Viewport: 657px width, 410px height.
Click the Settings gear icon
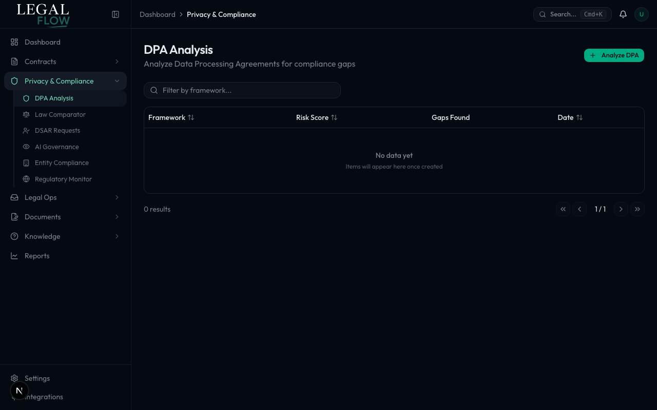click(x=14, y=378)
